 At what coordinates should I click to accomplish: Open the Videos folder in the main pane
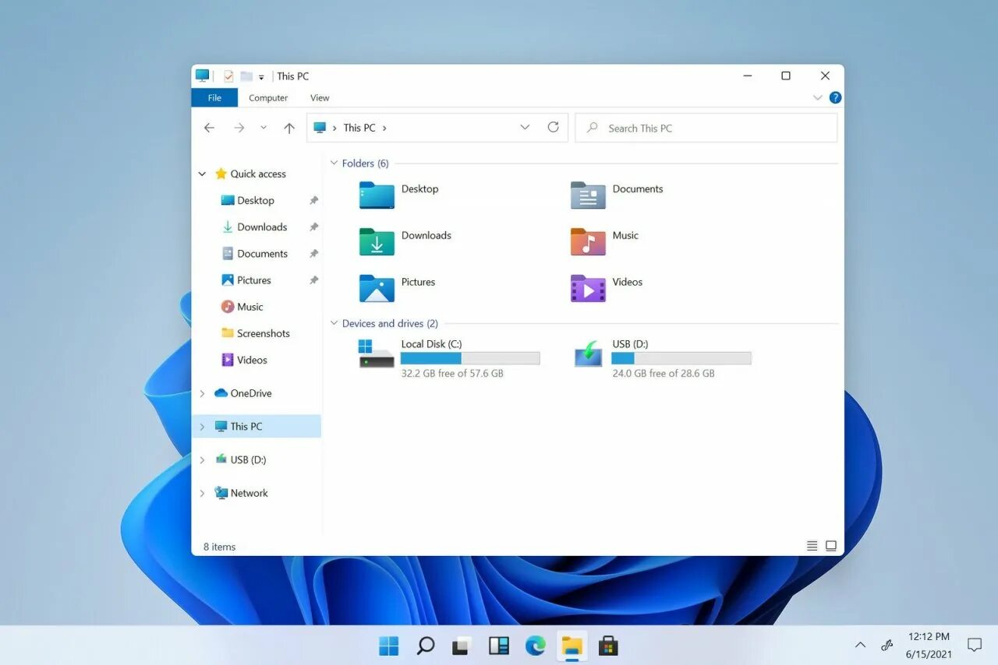[588, 288]
